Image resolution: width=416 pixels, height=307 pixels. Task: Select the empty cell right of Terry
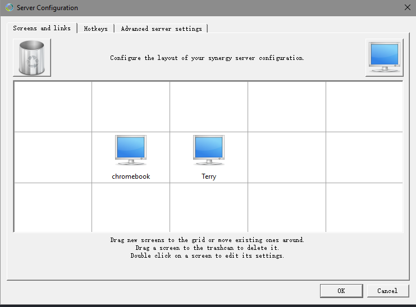click(x=287, y=157)
